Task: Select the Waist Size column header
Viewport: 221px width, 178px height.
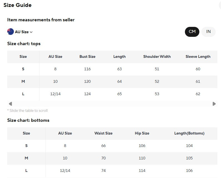Action: click(104, 133)
